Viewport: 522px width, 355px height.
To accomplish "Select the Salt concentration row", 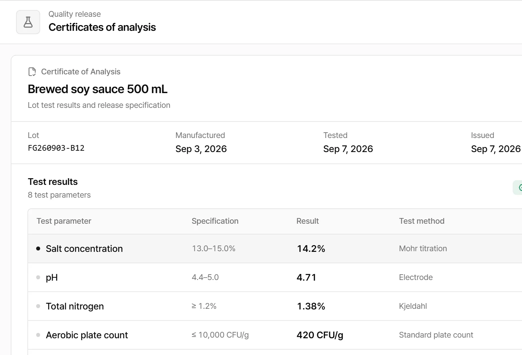I will [275, 248].
